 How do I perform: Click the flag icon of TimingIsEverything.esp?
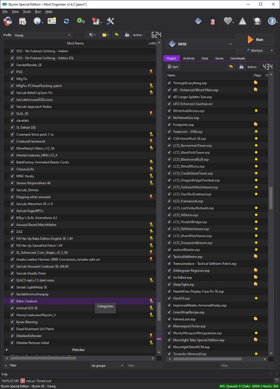(x=256, y=82)
